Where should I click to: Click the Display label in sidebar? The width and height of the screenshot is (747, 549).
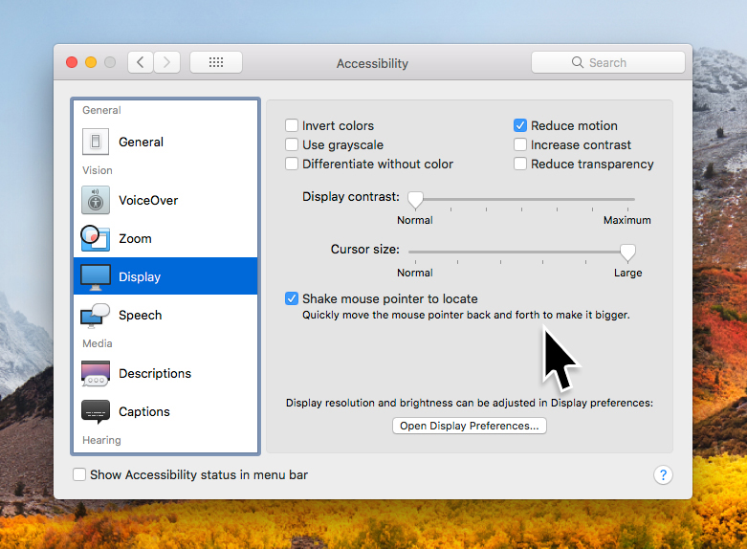click(140, 276)
